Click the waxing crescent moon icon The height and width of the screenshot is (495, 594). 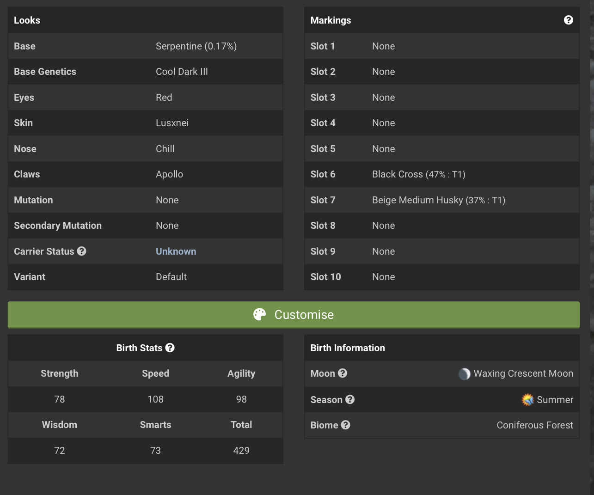[465, 373]
